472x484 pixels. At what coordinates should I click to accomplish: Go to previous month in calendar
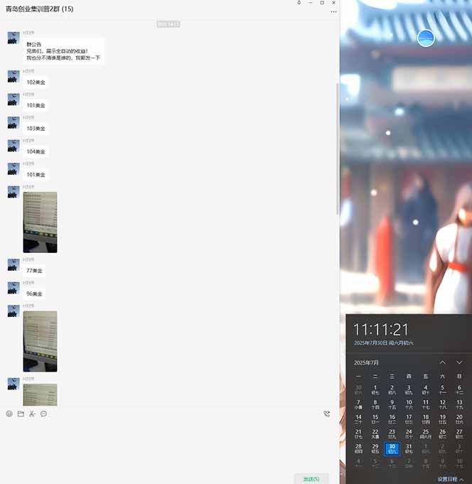pos(442,362)
